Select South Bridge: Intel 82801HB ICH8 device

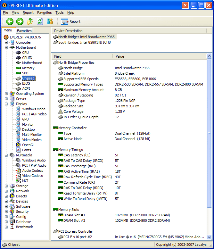pyautogui.click(x=85, y=42)
